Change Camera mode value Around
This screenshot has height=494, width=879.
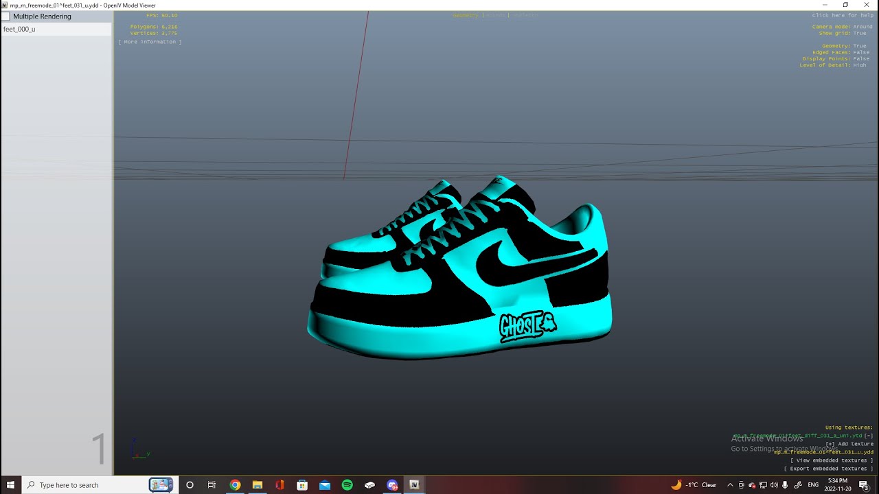863,27
